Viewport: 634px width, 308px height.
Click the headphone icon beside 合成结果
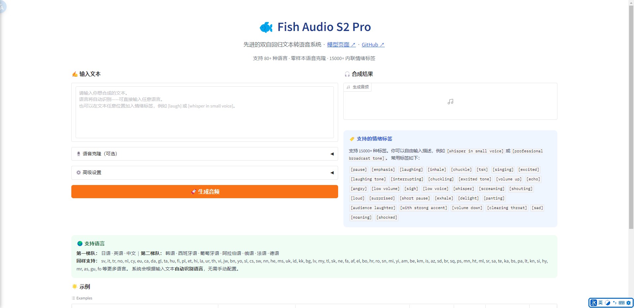point(347,74)
